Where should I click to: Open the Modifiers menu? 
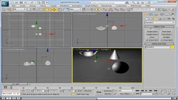coord(65,6)
